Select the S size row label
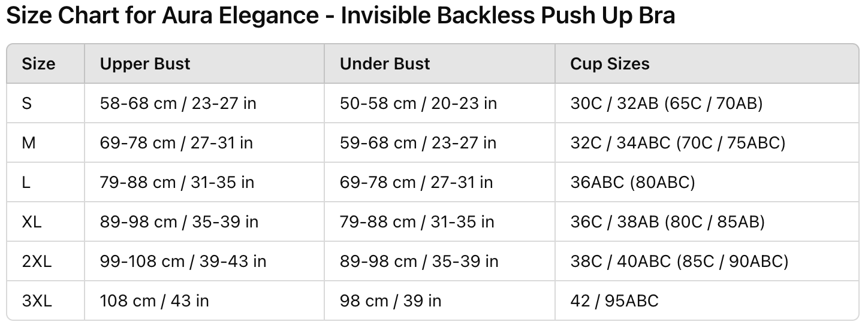868x328 pixels. coord(27,104)
